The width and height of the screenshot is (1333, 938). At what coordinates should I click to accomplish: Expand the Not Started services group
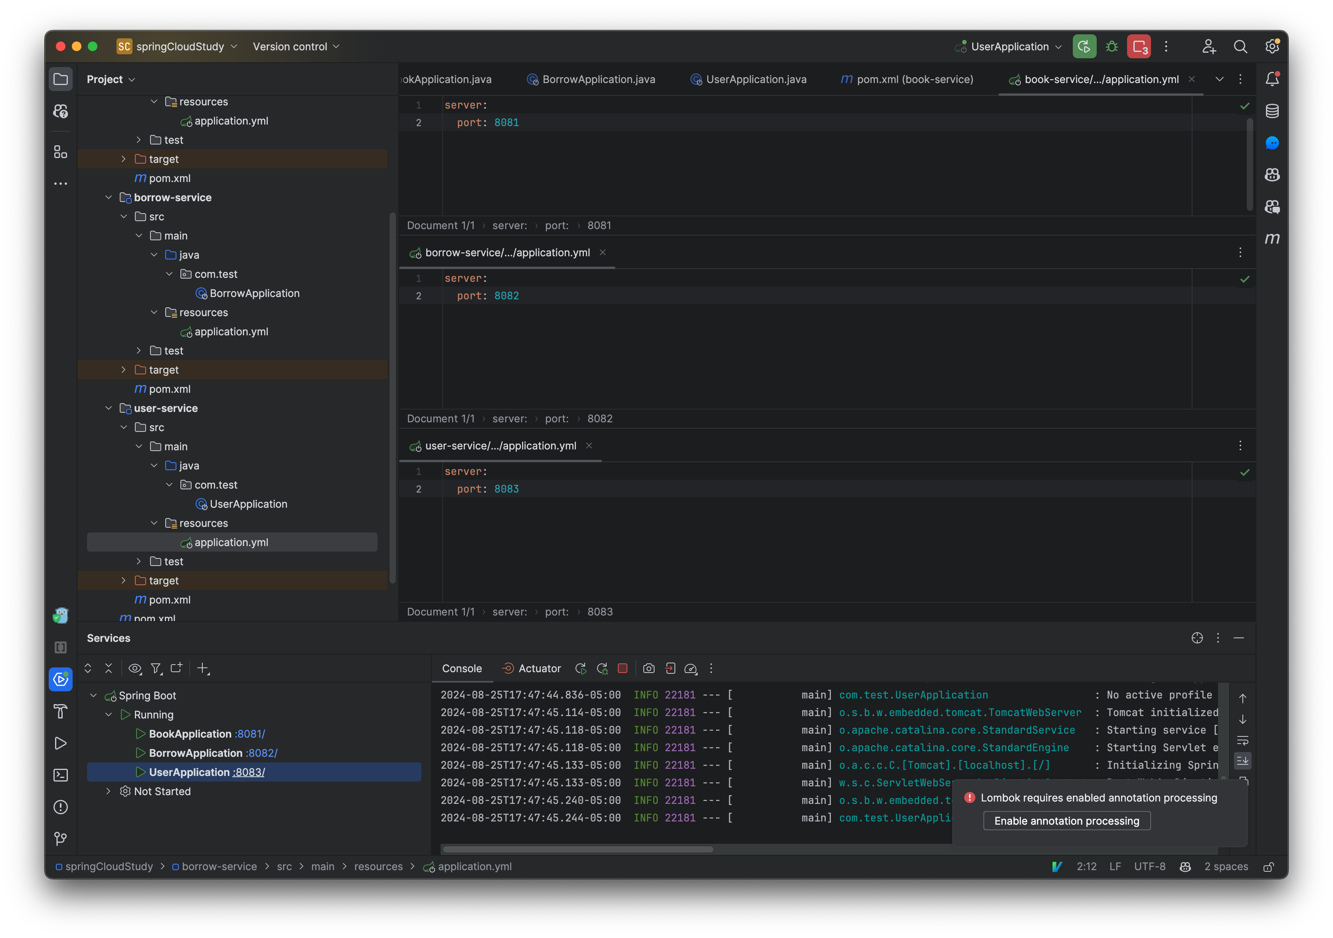click(x=108, y=791)
